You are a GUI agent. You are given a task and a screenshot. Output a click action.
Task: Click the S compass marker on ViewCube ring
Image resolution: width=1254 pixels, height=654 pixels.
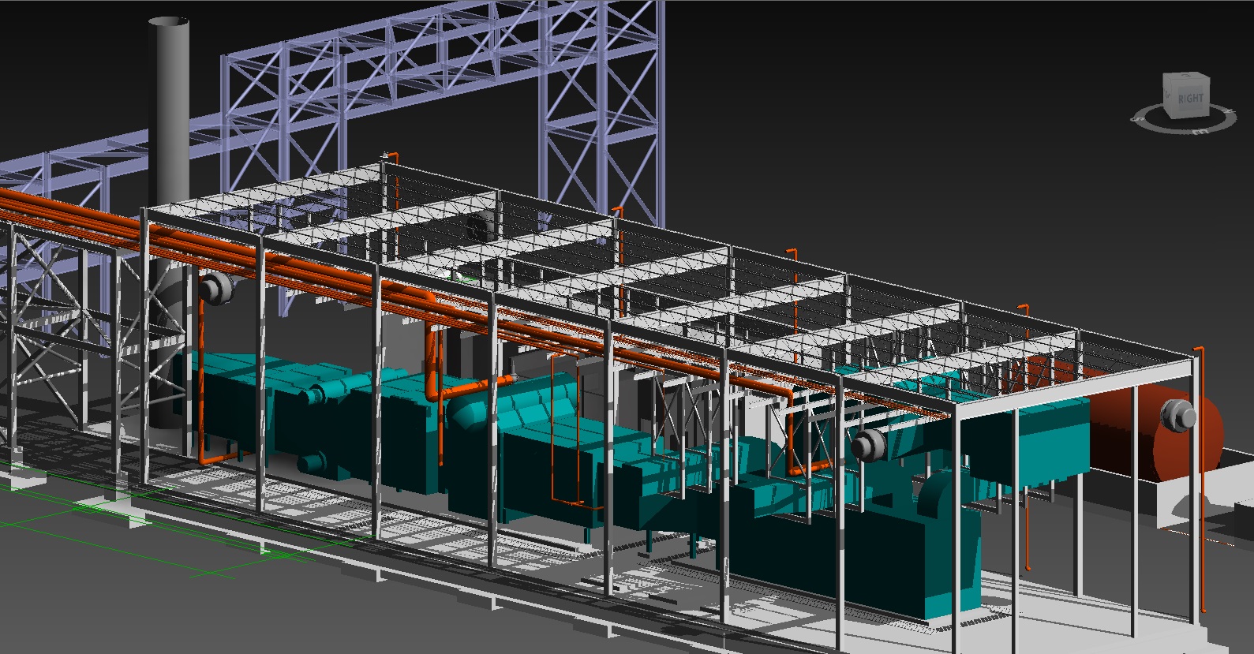pyautogui.click(x=1138, y=119)
